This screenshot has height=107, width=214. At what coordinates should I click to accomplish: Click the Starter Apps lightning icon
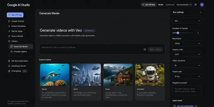9,31
